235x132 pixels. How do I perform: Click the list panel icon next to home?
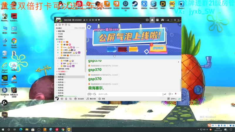(x=157, y=20)
